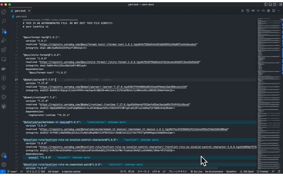Viewport: 283px width, 176px height.
Task: Click line "@babel/runtime@^7.7.6":
Action: tap(40, 97)
